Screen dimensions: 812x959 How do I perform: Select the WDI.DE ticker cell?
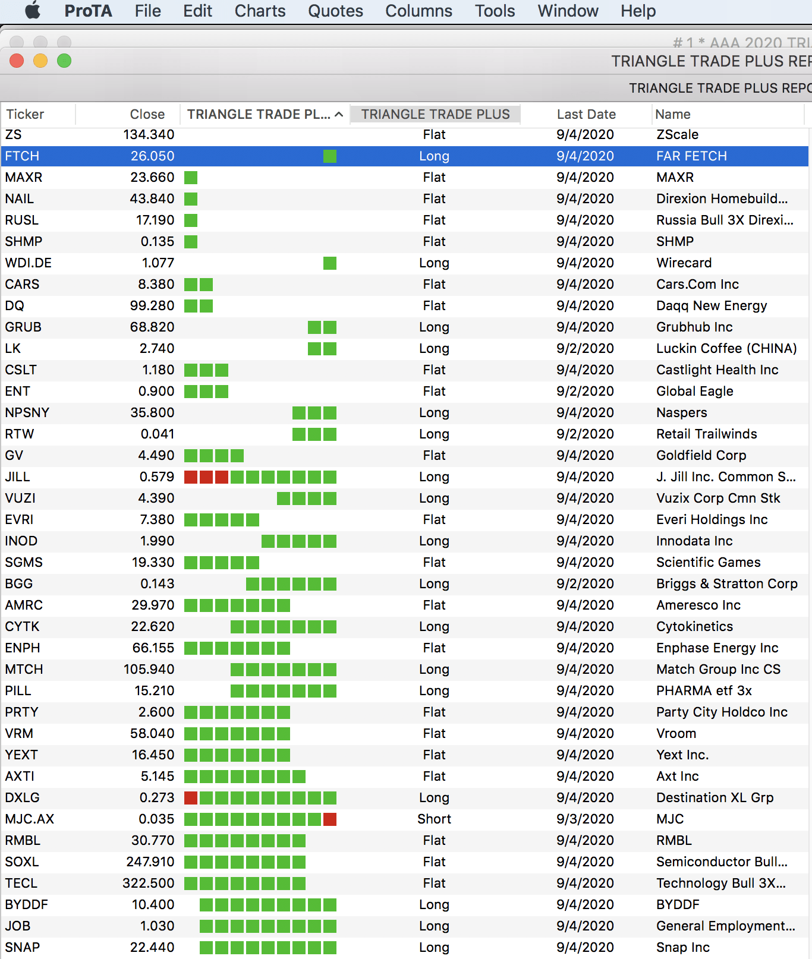[x=28, y=263]
